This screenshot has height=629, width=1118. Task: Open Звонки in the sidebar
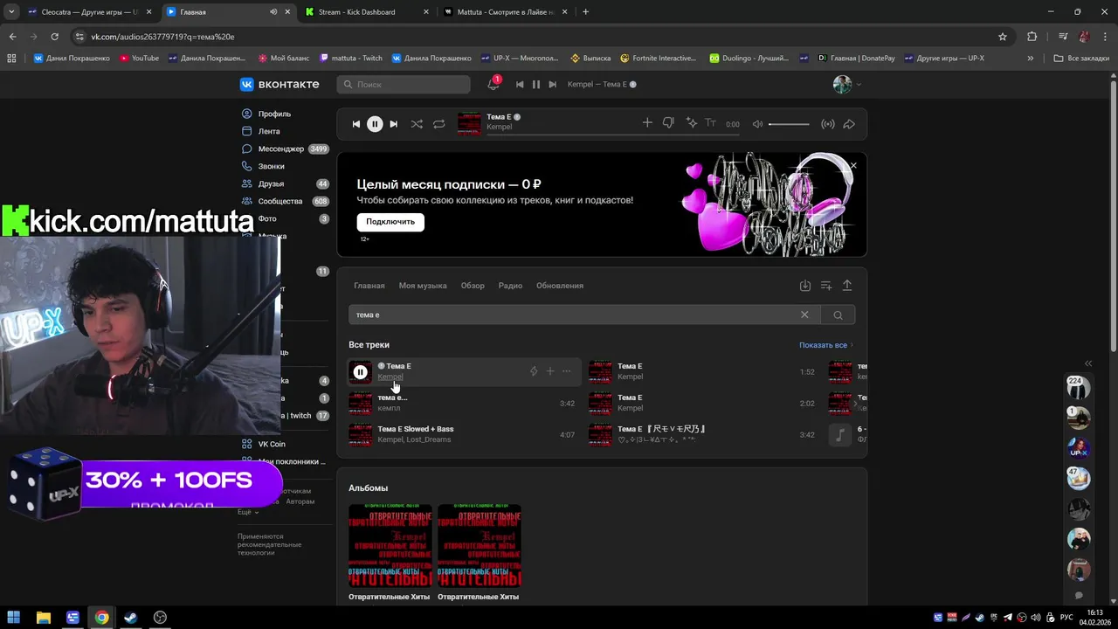271,166
